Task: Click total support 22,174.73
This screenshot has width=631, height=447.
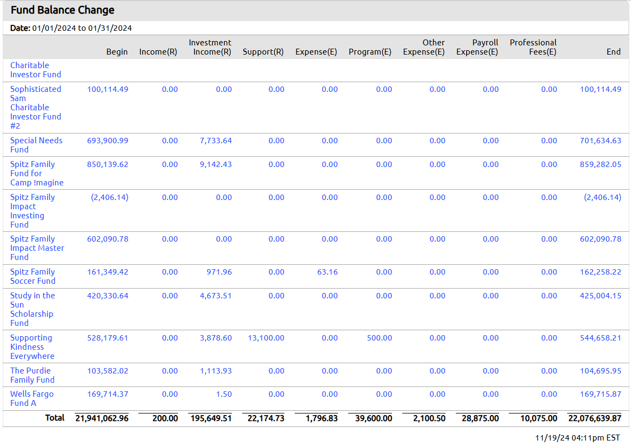Action: [x=266, y=418]
